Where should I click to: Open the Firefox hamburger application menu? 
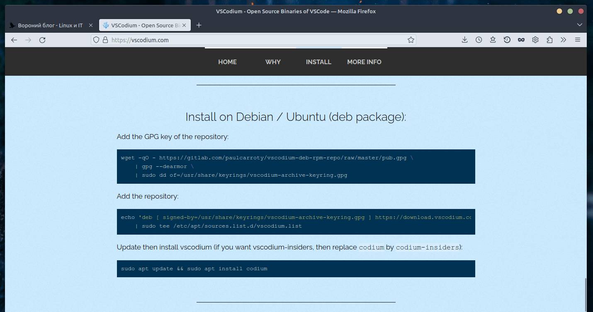(577, 40)
